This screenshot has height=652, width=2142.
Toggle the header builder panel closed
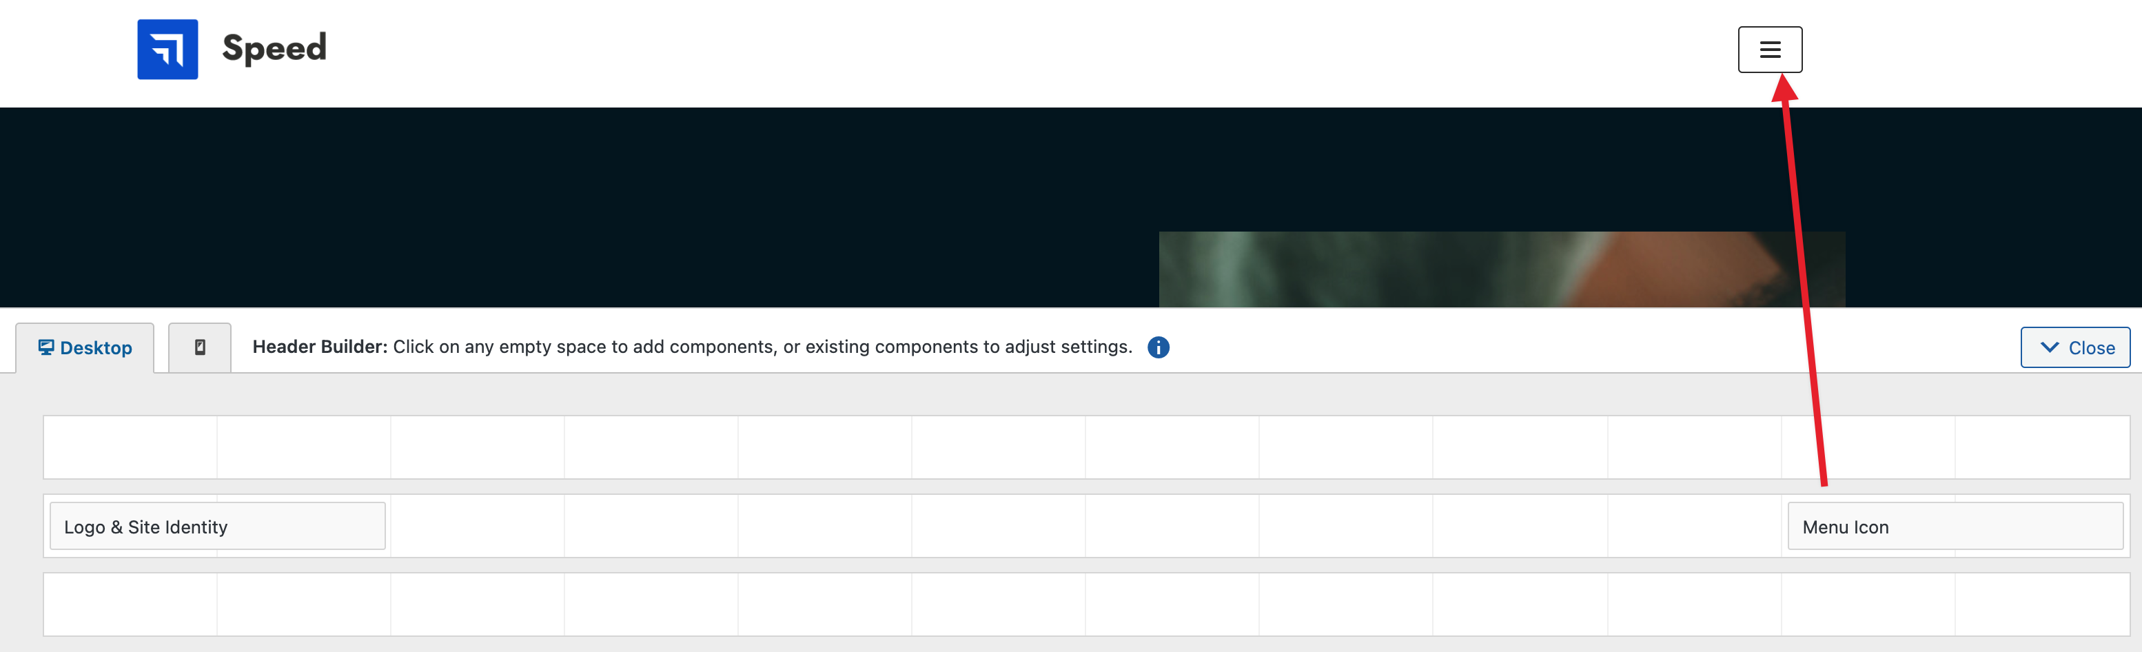coord(2074,347)
